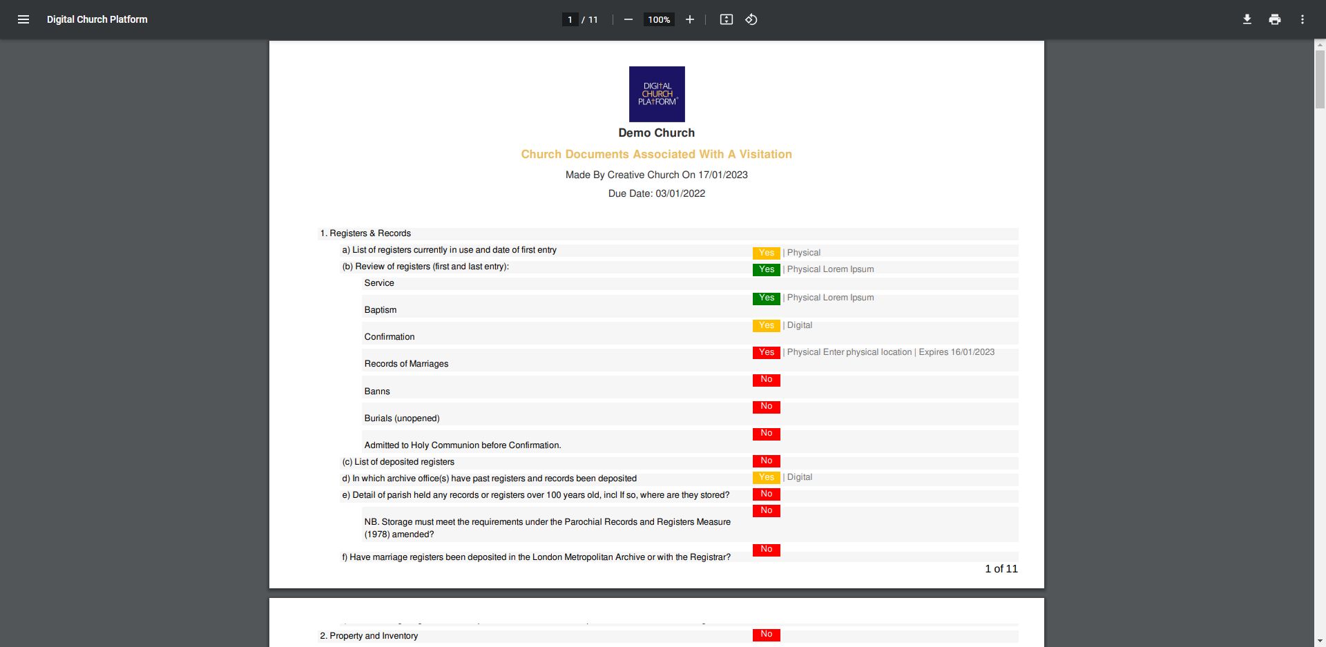Click the Due Date 03/01/2022 text
1326x647 pixels.
(x=657, y=193)
